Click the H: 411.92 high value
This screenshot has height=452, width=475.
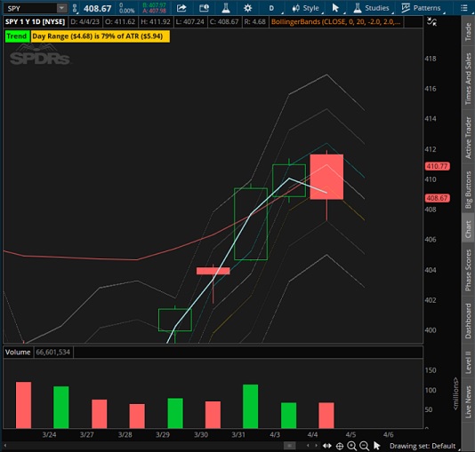156,22
